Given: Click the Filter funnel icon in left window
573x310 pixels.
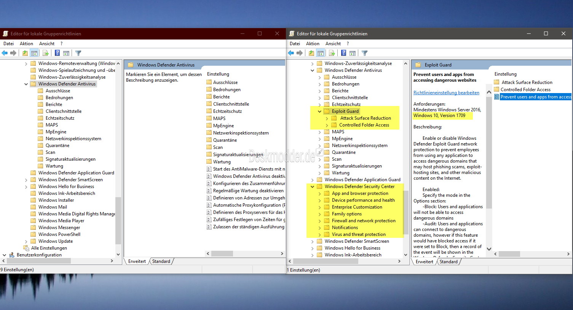Looking at the screenshot, I should pos(78,53).
